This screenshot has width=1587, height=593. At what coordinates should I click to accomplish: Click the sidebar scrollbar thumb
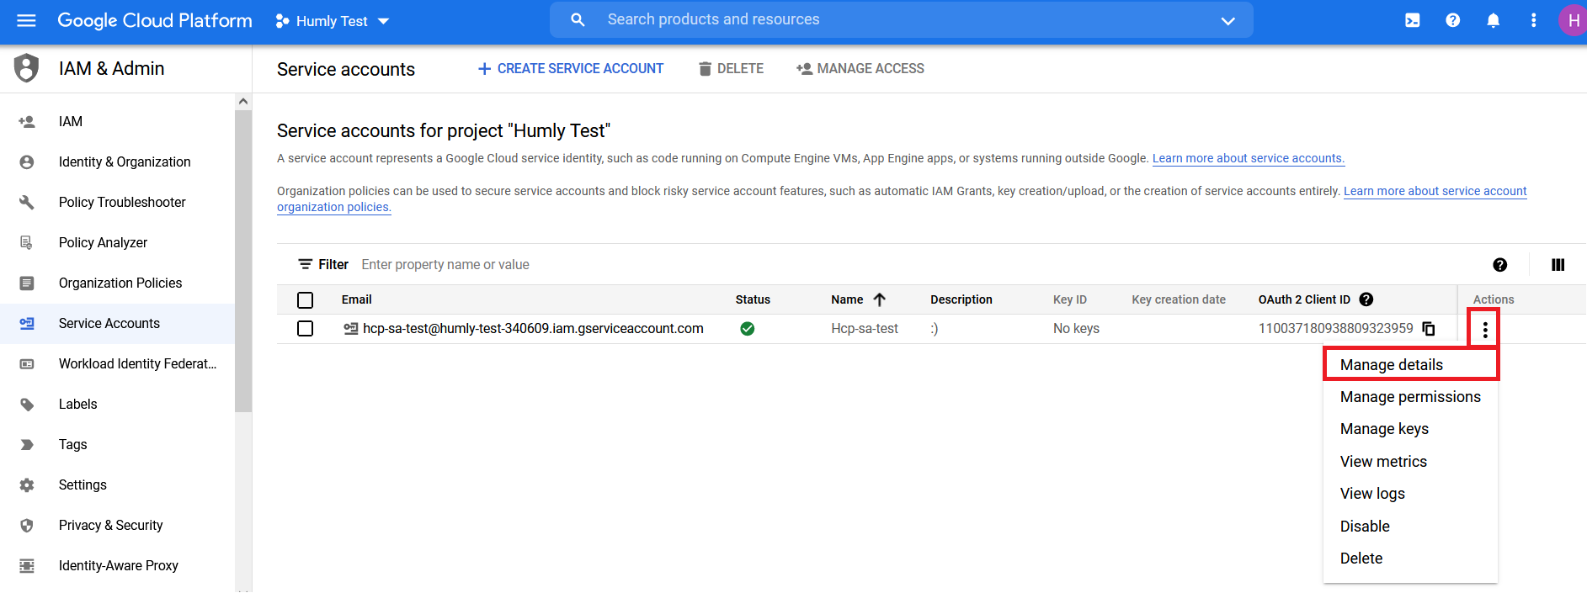[x=243, y=261]
